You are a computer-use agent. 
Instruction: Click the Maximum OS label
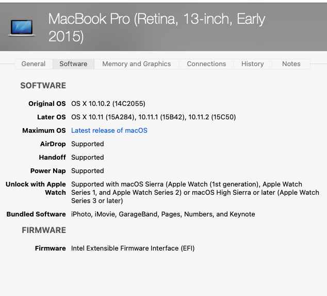[x=44, y=131]
